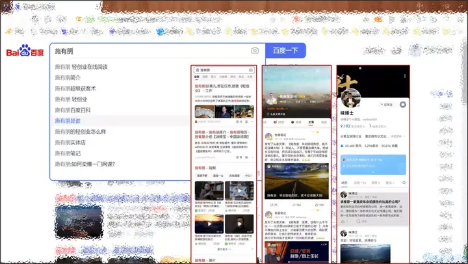The image size is (468, 264).
Task: Select suggestion 施有朋笔记
Action: point(68,153)
